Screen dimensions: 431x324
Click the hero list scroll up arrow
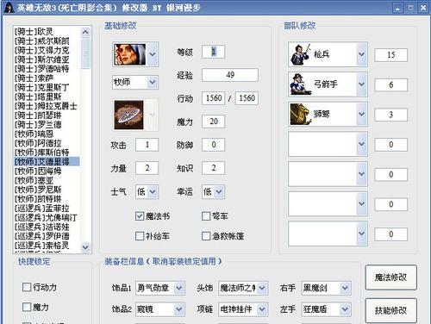click(x=85, y=32)
